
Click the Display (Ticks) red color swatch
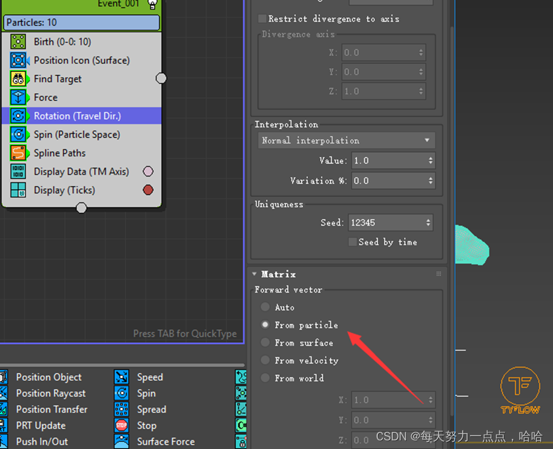[148, 190]
